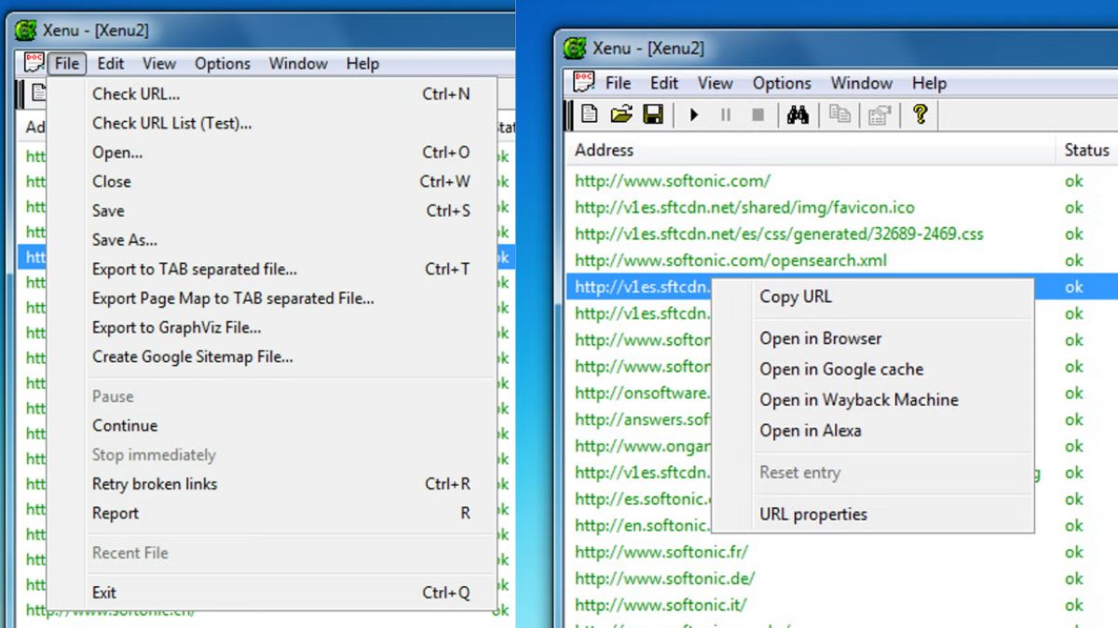This screenshot has width=1118, height=628.
Task: Click Copy pages icon in right window toolbar
Action: pos(839,115)
